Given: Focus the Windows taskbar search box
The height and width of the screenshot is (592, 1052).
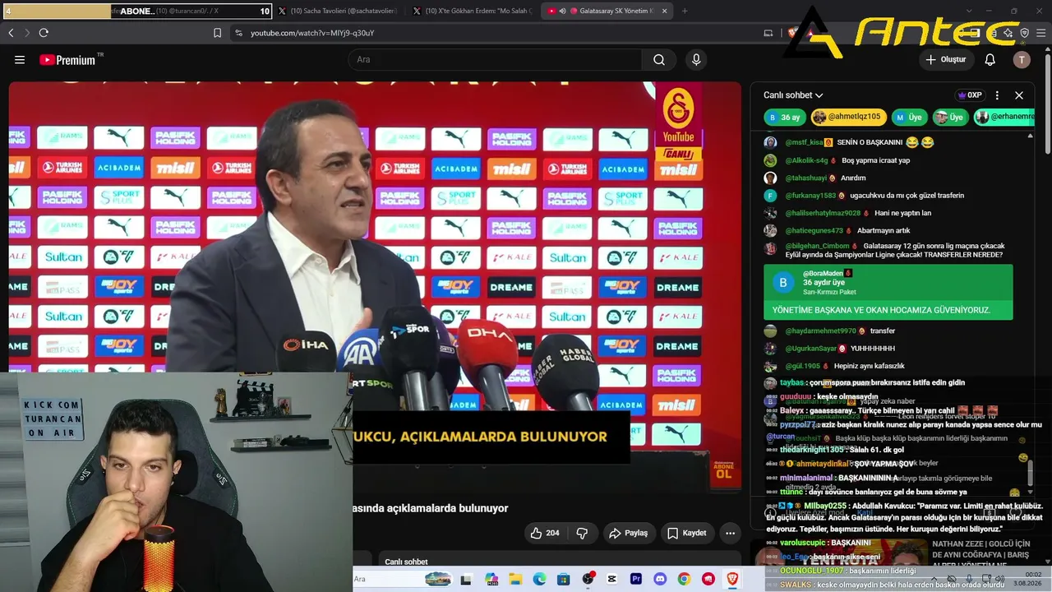Looking at the screenshot, I should [x=389, y=580].
